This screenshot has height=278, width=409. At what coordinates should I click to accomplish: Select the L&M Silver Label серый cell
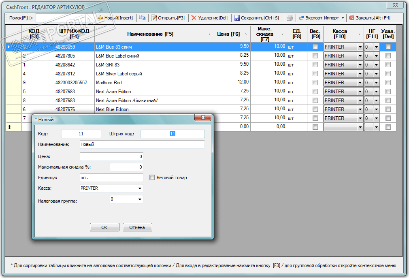[154, 74]
